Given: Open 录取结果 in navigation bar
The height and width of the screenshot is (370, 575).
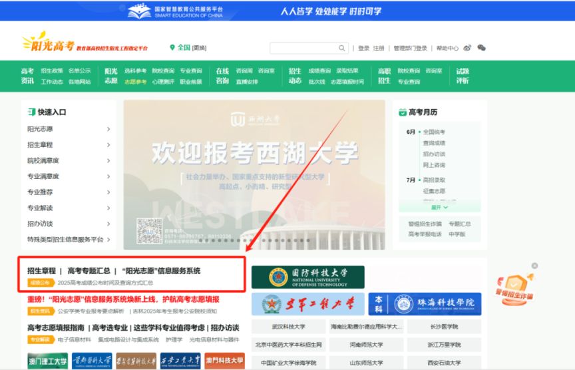Looking at the screenshot, I should point(347,71).
